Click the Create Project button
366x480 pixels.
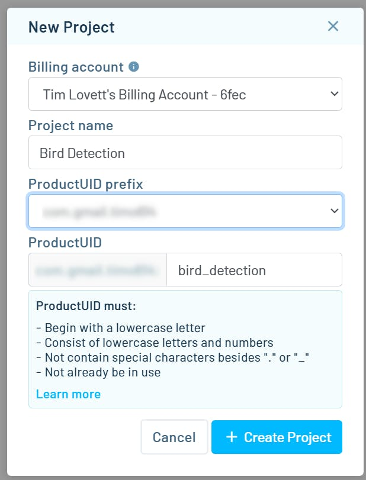[277, 437]
